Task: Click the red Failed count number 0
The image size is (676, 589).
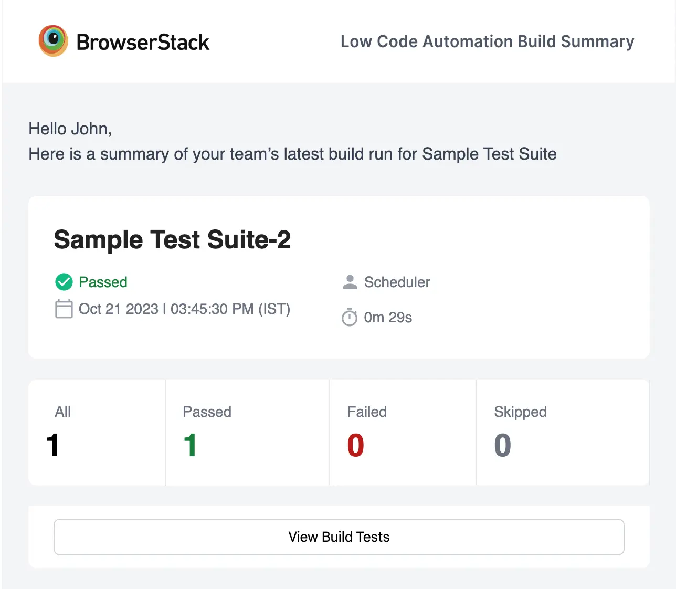Action: (x=355, y=445)
